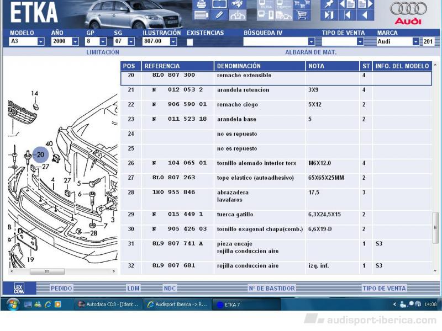This screenshot has width=442, height=331.
Task: Click the exit door arrow icon
Action: coord(329,15)
